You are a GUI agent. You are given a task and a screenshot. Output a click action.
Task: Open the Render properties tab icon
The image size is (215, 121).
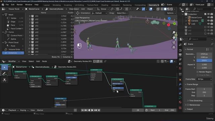click(x=180, y=50)
